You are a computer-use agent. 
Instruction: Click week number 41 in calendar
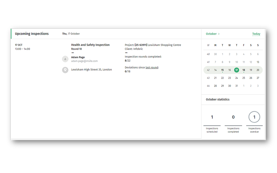point(208,62)
